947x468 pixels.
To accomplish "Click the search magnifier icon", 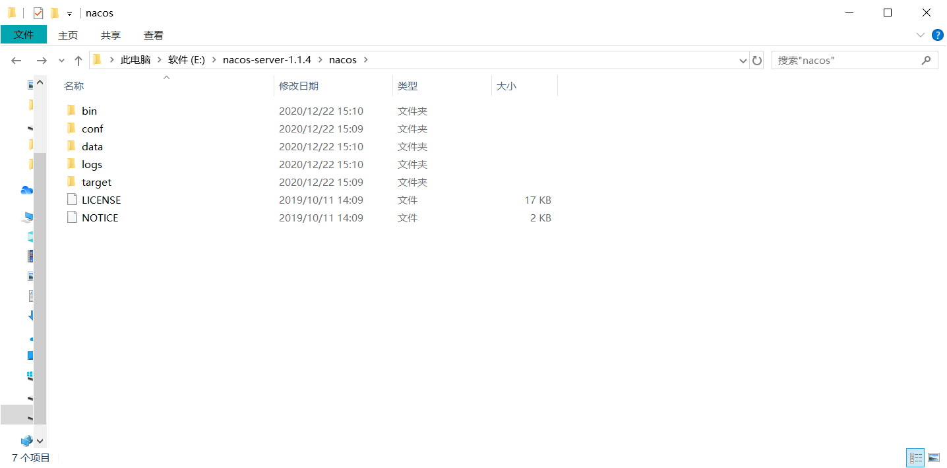I will (x=926, y=60).
